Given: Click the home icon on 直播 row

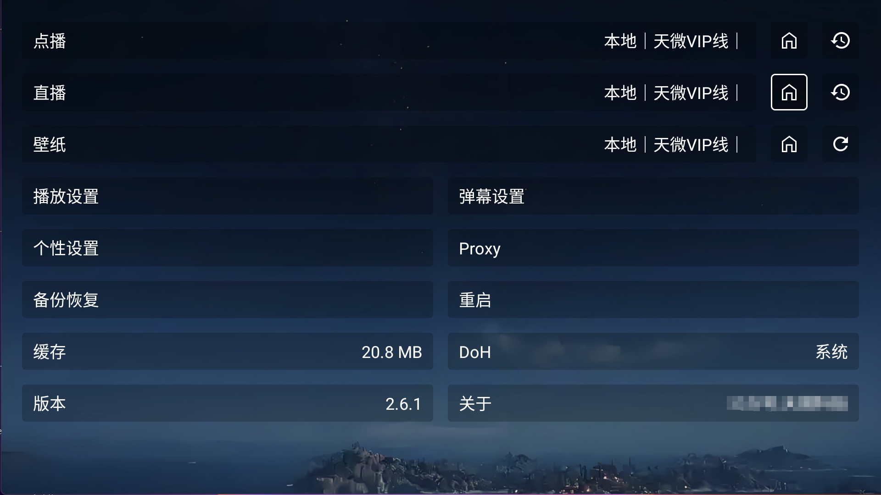Looking at the screenshot, I should tap(788, 92).
